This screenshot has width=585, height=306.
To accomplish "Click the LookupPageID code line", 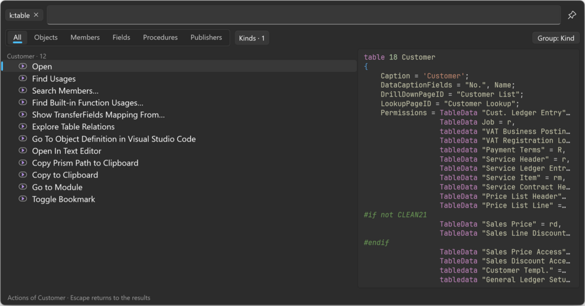I will point(449,104).
